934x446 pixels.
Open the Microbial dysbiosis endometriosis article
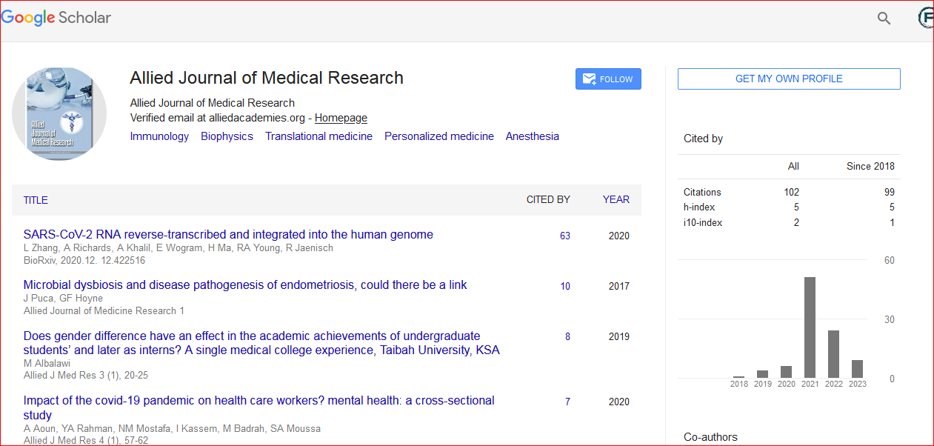coord(244,285)
